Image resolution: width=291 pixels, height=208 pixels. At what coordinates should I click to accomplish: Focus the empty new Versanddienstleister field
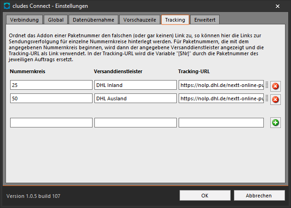coord(135,123)
